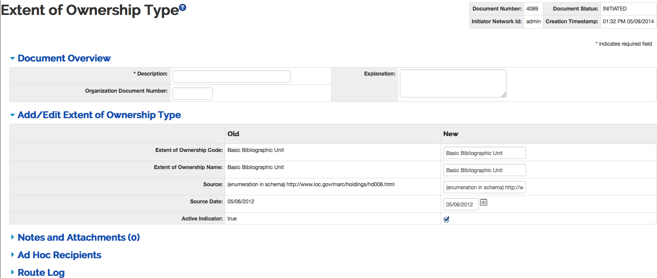Image resolution: width=657 pixels, height=278 pixels.
Task: Click the Organization Document Number field
Action: click(x=192, y=94)
